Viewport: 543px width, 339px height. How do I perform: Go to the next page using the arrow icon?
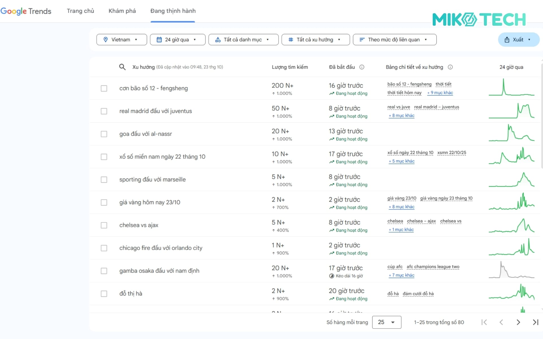(518, 322)
